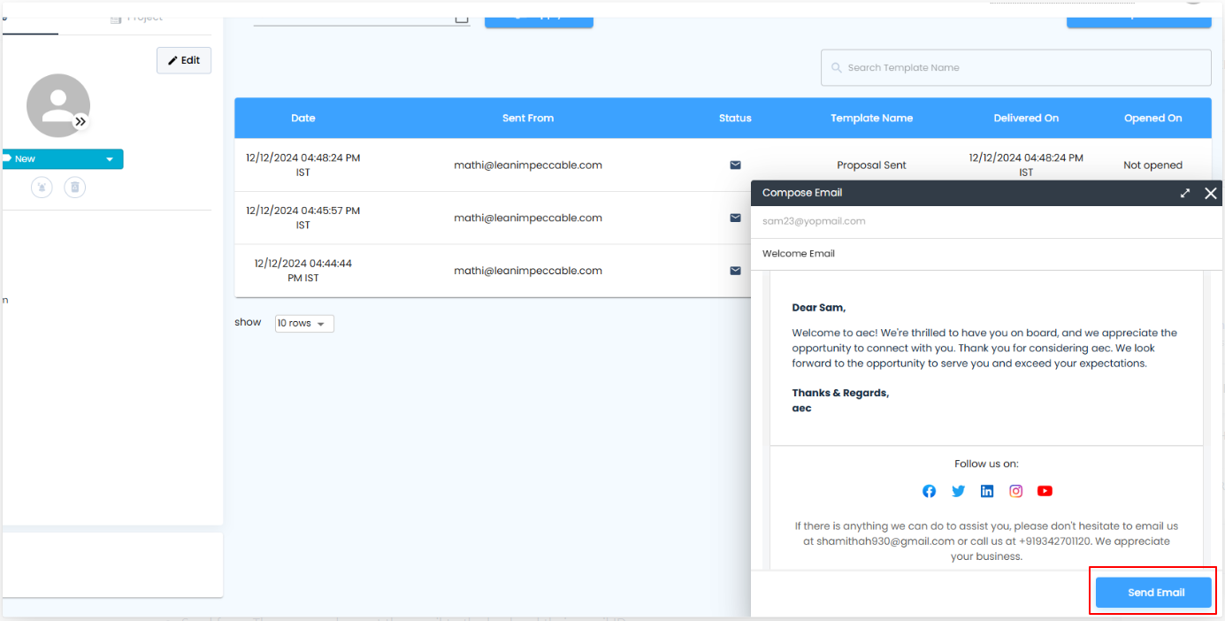Click sender email in the 04:44:44 PM row
The width and height of the screenshot is (1225, 621).
pos(528,271)
